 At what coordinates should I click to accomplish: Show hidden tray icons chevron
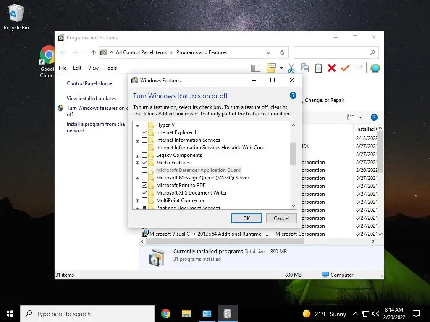click(x=355, y=314)
